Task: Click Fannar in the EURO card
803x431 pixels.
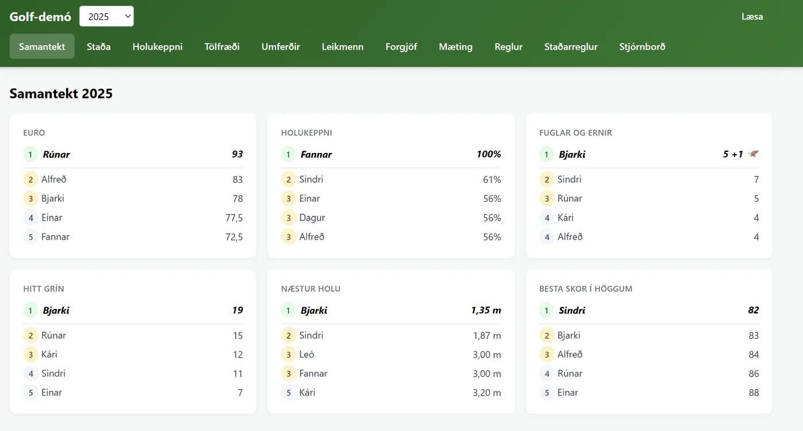Action: 55,237
